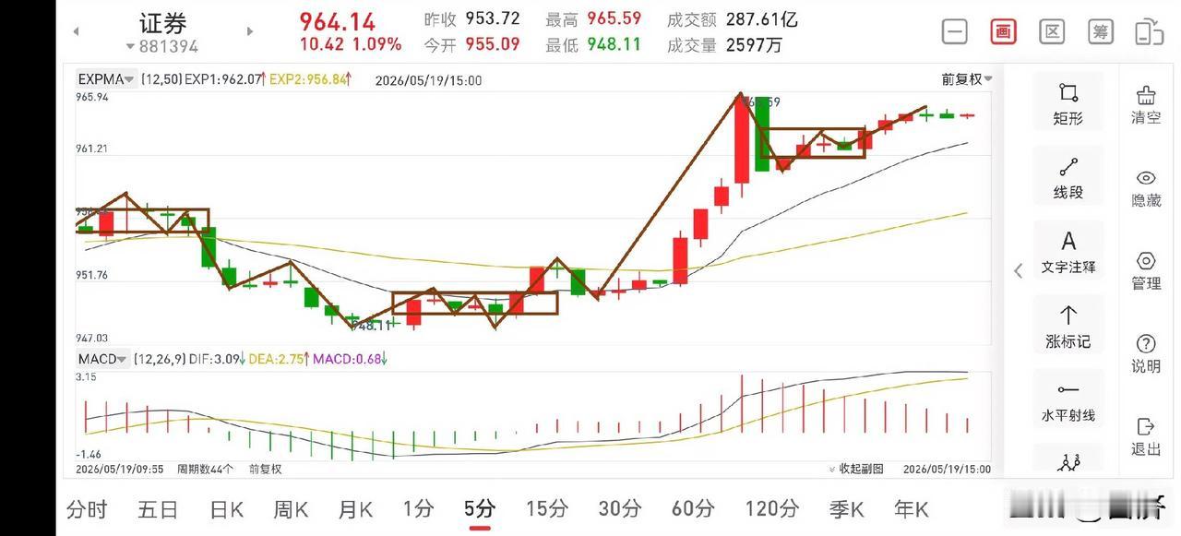Select the 矩形 rectangle drawing tool
Viewport: 1181px width, 536px height.
coord(1068,102)
